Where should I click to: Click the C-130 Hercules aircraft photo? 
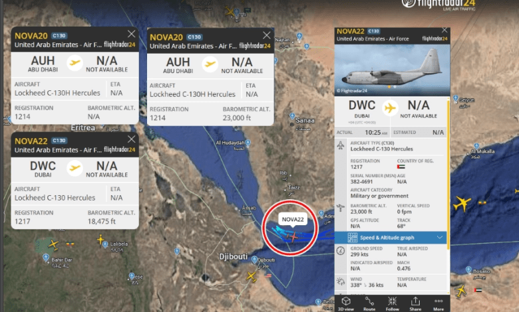pos(392,70)
